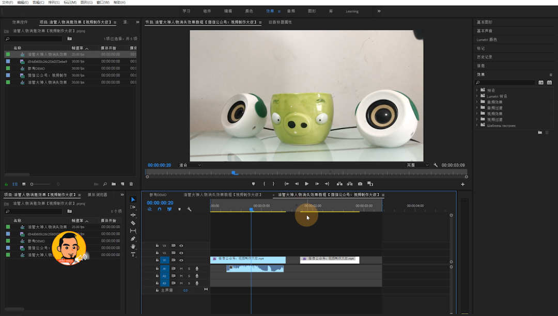Image resolution: width=558 pixels, height=316 pixels.
Task: Open the playback resolution 完整 dropdown
Action: tap(418, 165)
